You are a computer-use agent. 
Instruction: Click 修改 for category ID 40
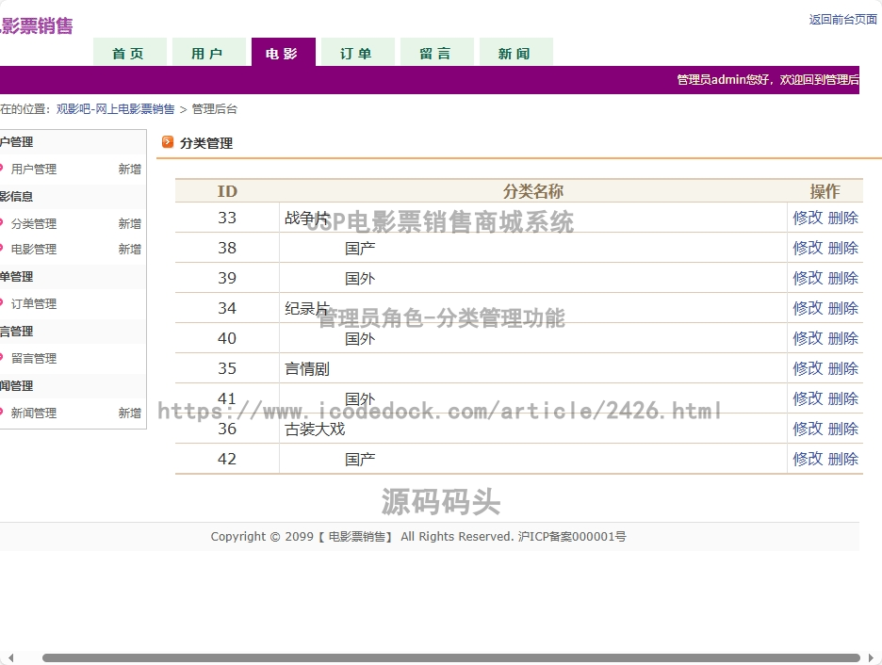808,338
